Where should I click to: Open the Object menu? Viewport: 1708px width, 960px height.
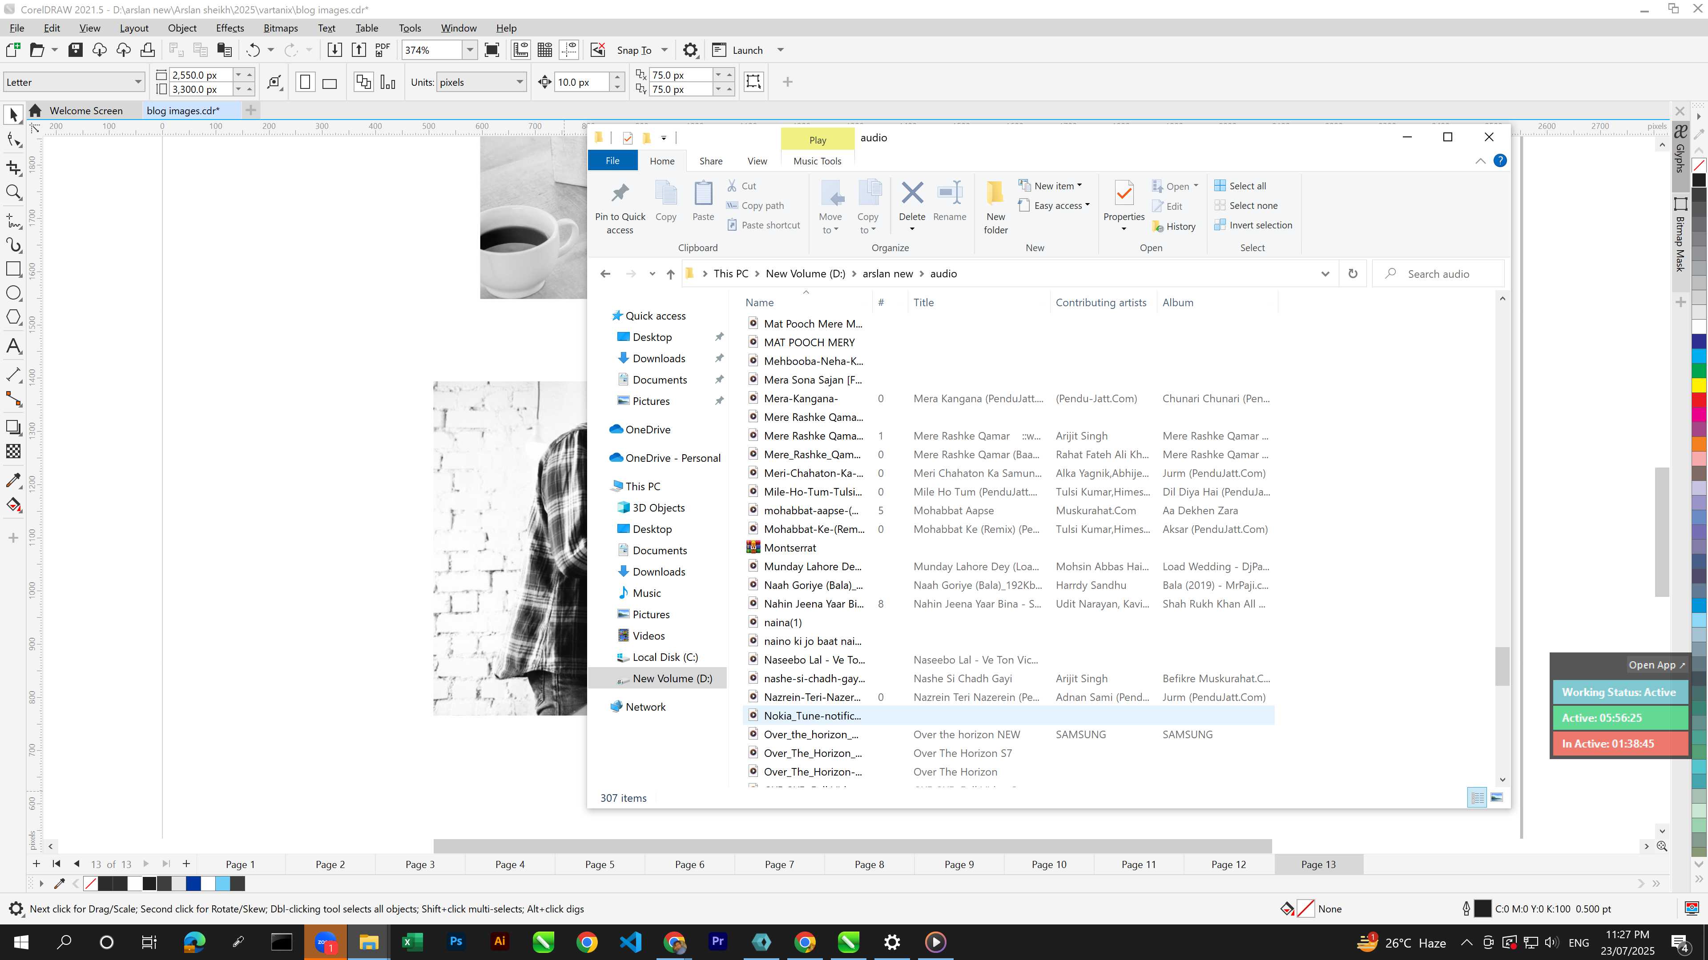coord(181,28)
